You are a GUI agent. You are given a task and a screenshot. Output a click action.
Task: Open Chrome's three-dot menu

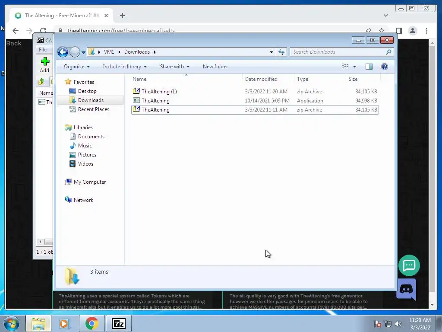427,31
